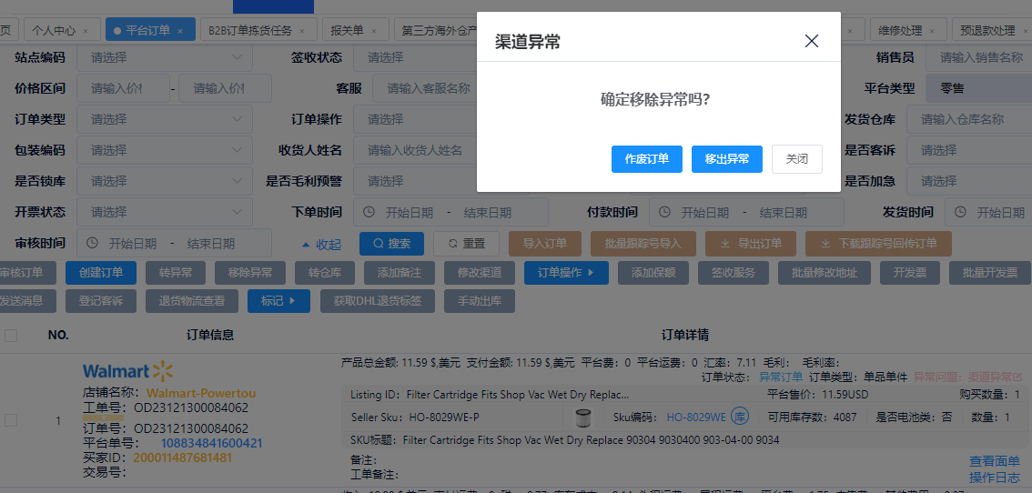Screen dimensions: 1032x493
Task: Click the maximum 价格区间 input field
Action: [x=225, y=88]
